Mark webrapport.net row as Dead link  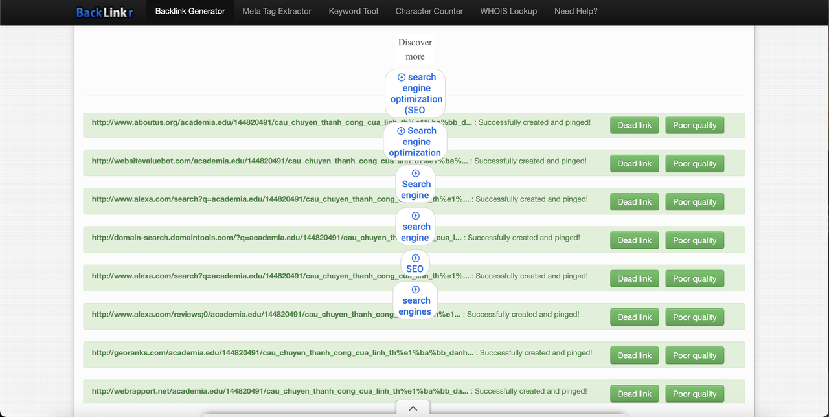635,394
